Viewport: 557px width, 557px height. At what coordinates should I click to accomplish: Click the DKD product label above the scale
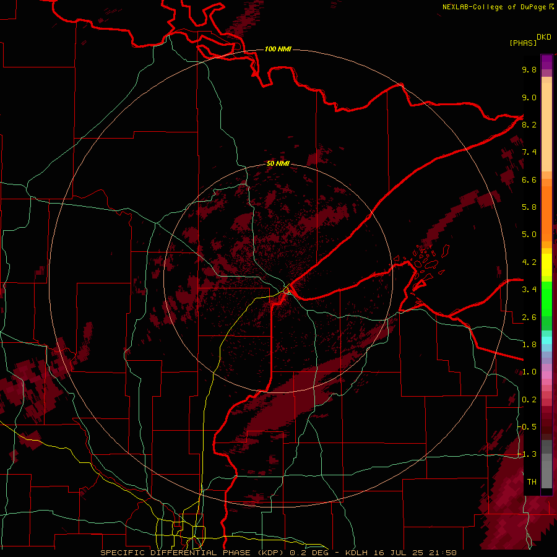click(x=543, y=37)
